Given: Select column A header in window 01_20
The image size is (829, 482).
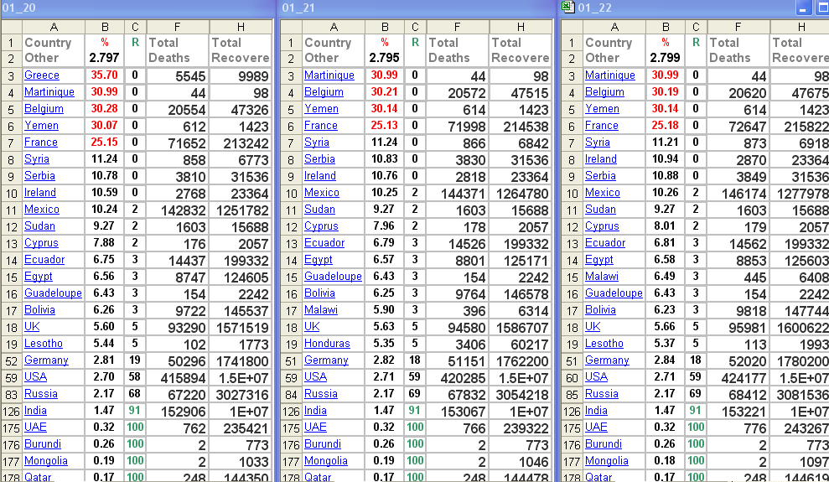Looking at the screenshot, I should pos(54,27).
